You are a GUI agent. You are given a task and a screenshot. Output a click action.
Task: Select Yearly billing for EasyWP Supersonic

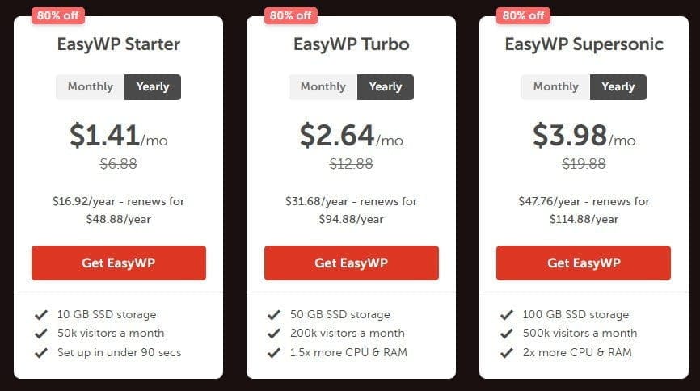point(618,87)
